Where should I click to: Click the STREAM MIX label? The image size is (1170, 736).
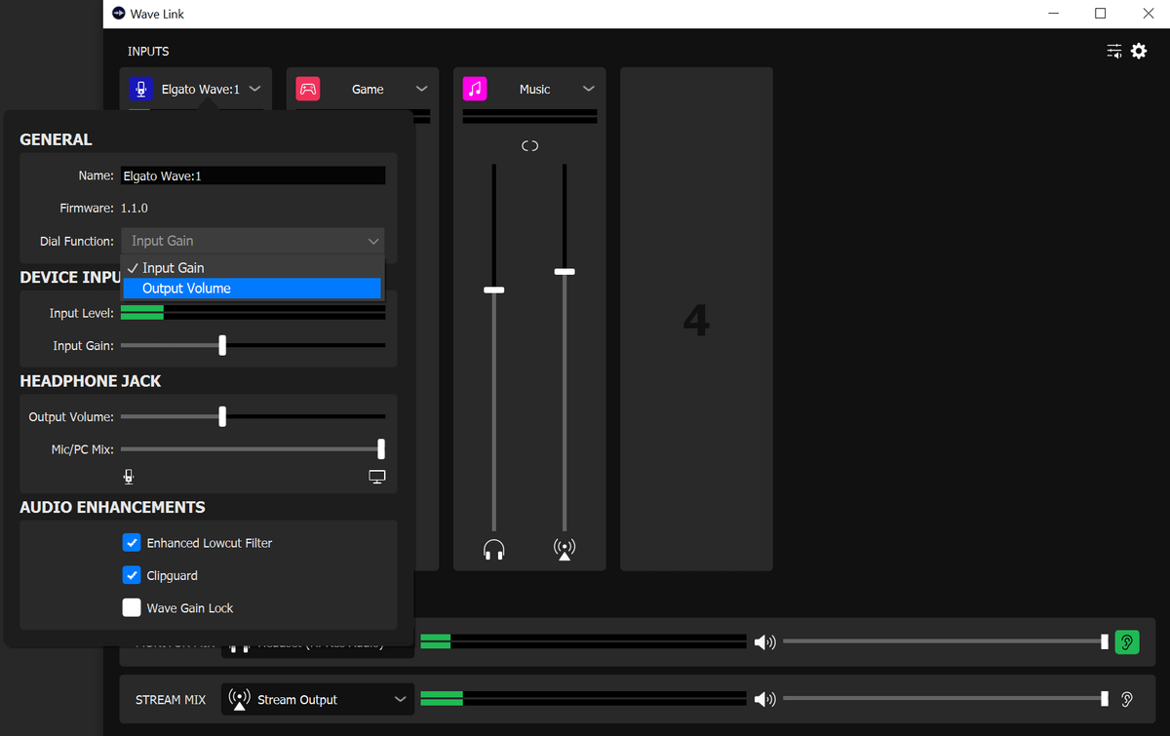tap(171, 700)
